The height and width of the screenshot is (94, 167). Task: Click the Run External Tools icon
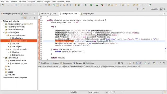(102, 5)
